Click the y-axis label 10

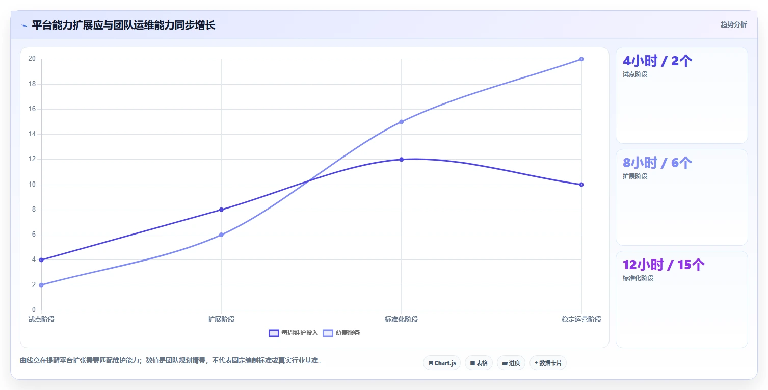click(32, 185)
